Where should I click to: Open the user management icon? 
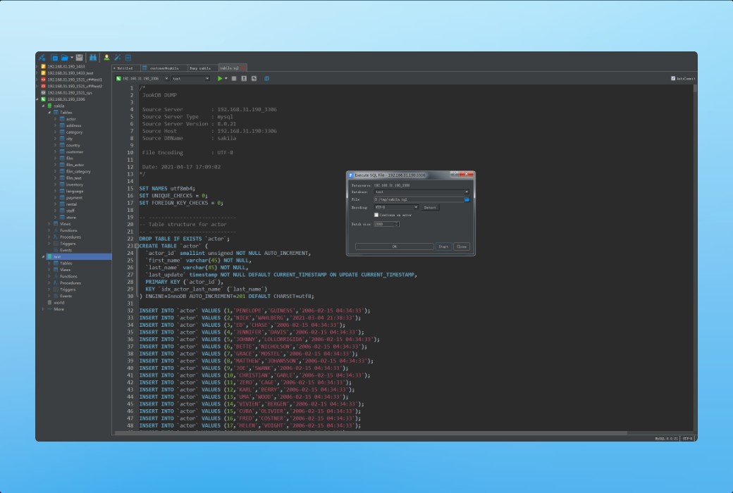tap(105, 58)
